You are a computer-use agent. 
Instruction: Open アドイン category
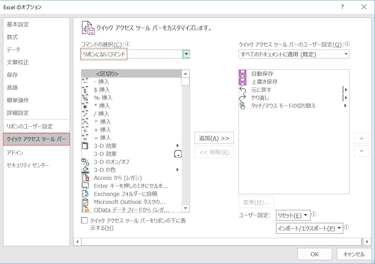[x=36, y=152]
